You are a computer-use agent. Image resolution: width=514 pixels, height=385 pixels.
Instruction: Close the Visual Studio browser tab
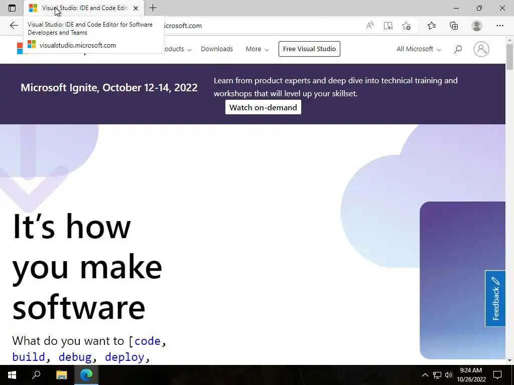pos(136,8)
